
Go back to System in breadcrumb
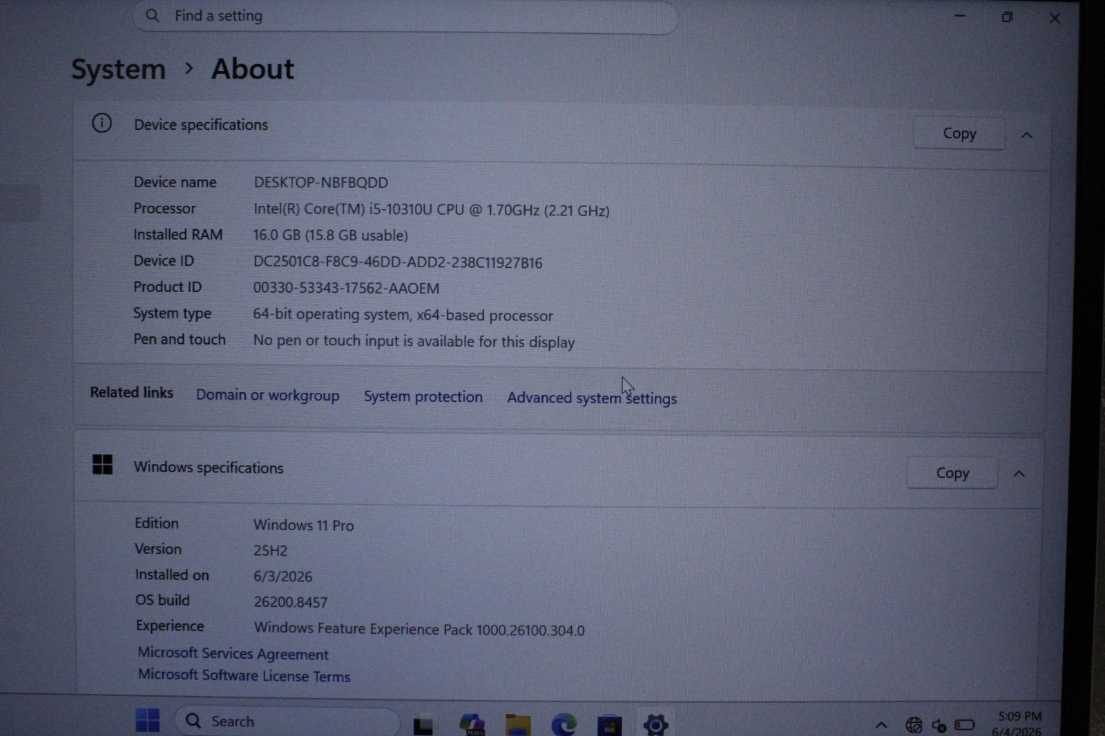(x=118, y=69)
